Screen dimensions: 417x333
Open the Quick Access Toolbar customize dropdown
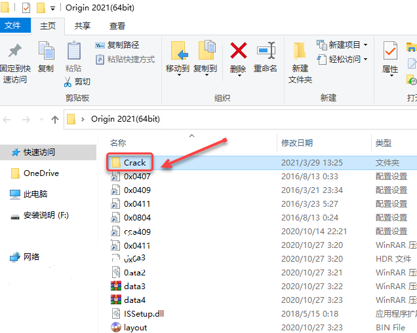(x=52, y=9)
